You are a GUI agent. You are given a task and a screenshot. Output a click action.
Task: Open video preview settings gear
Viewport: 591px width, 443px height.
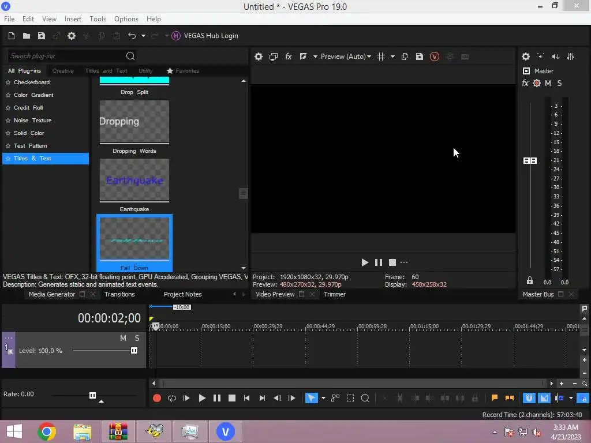[x=258, y=57]
